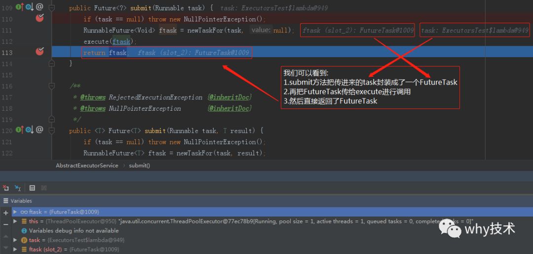The height and width of the screenshot is (254, 533).
Task: Remove the watch with minus icon
Action: click(x=5, y=224)
